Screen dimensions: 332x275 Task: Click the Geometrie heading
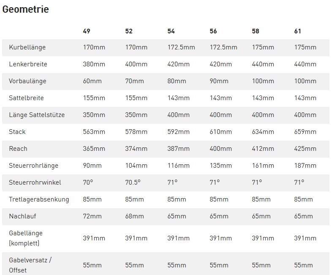(x=25, y=9)
